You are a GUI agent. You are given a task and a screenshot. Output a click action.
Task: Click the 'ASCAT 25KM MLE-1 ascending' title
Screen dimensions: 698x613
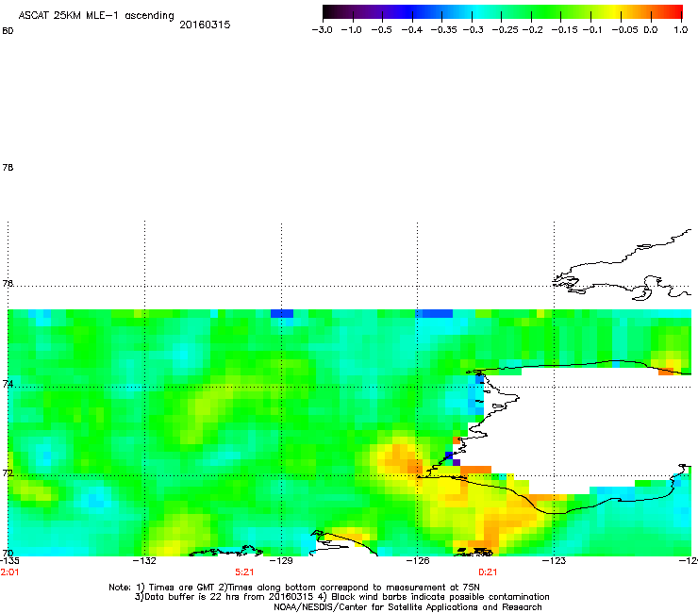(96, 16)
